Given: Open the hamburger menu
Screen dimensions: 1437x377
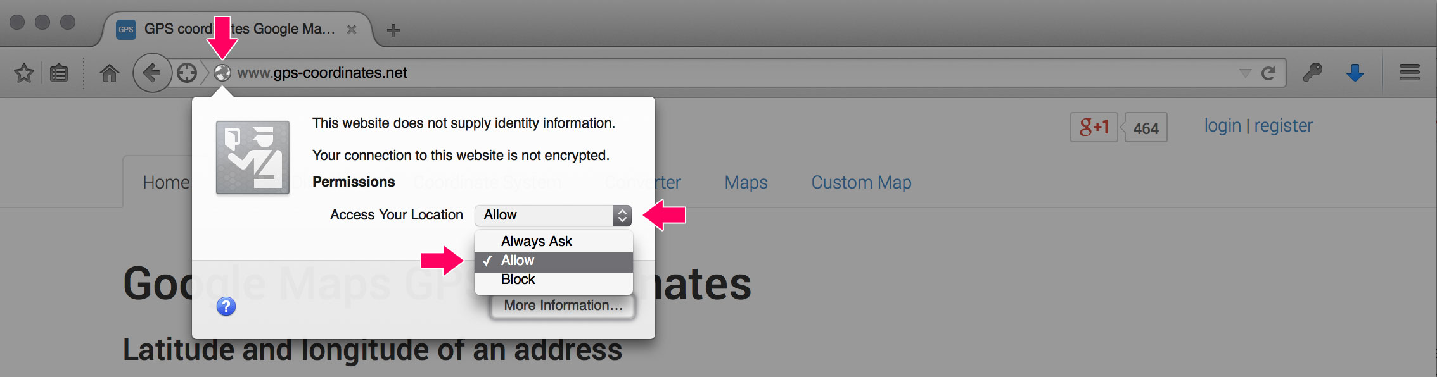Looking at the screenshot, I should click(1410, 73).
